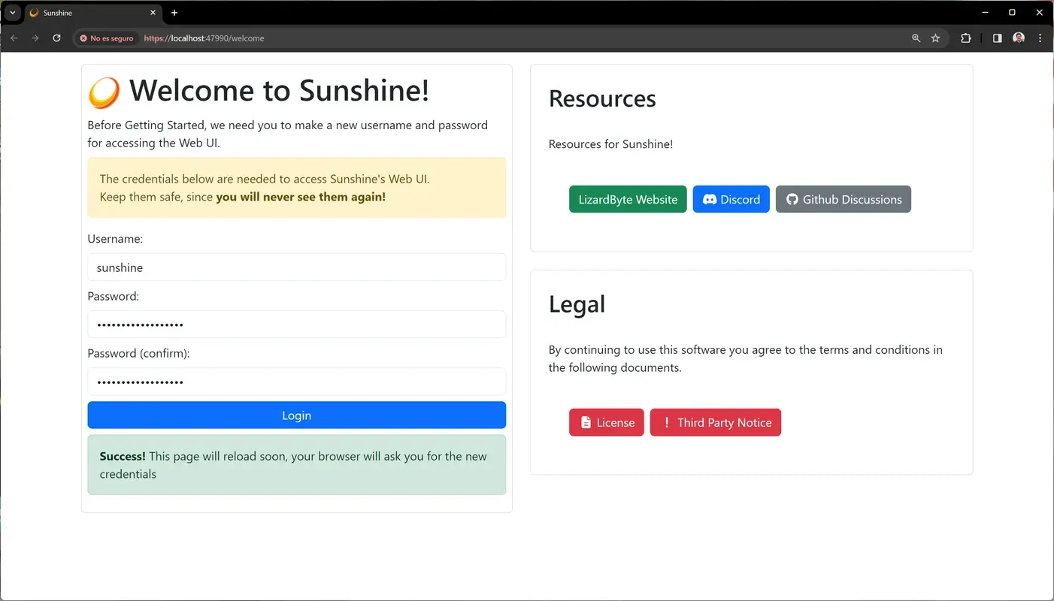
Task: Open the tab search chevron at top left
Action: point(11,12)
